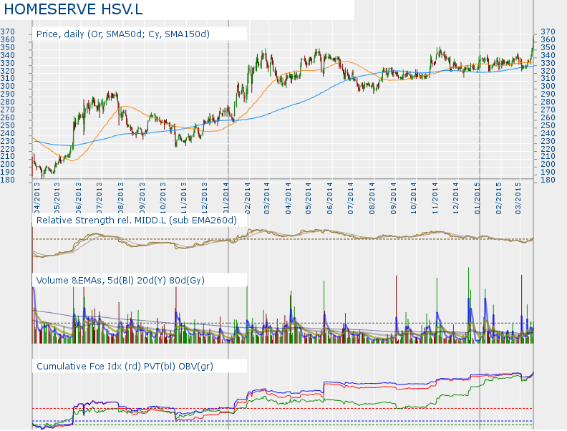Screen dimensions: 567x431
Task: Click 180 on the left price axis
Action: (8, 180)
